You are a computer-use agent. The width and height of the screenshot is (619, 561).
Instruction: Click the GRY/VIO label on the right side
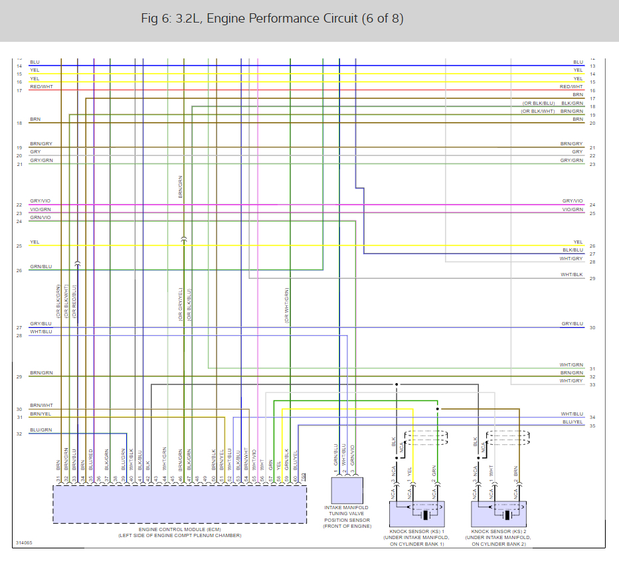pos(572,200)
